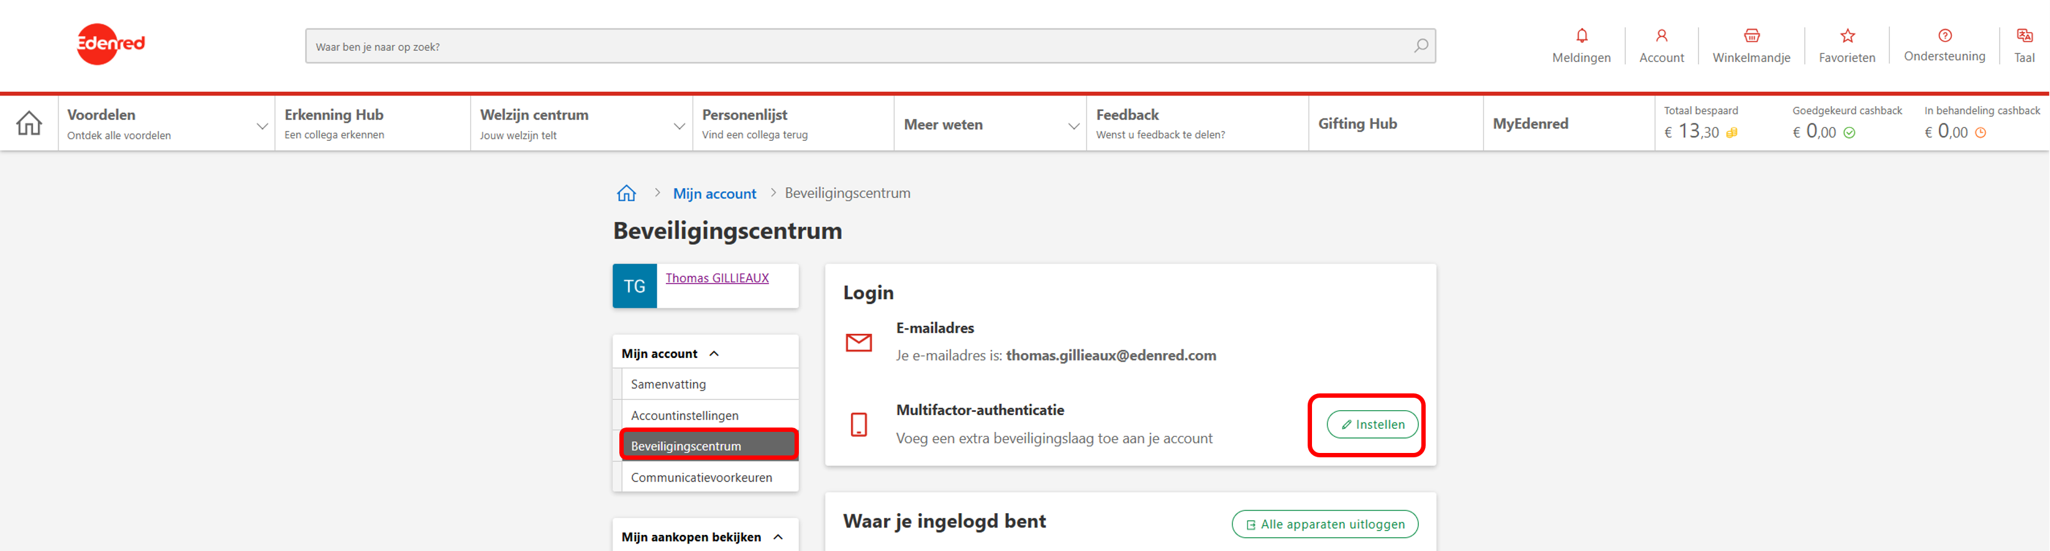Select Communicatievoorkeuren in the sidebar

click(x=710, y=477)
